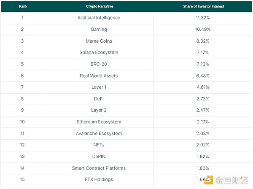Select the Ethereum Ecosystem entry
253x189 pixels.
pos(99,122)
